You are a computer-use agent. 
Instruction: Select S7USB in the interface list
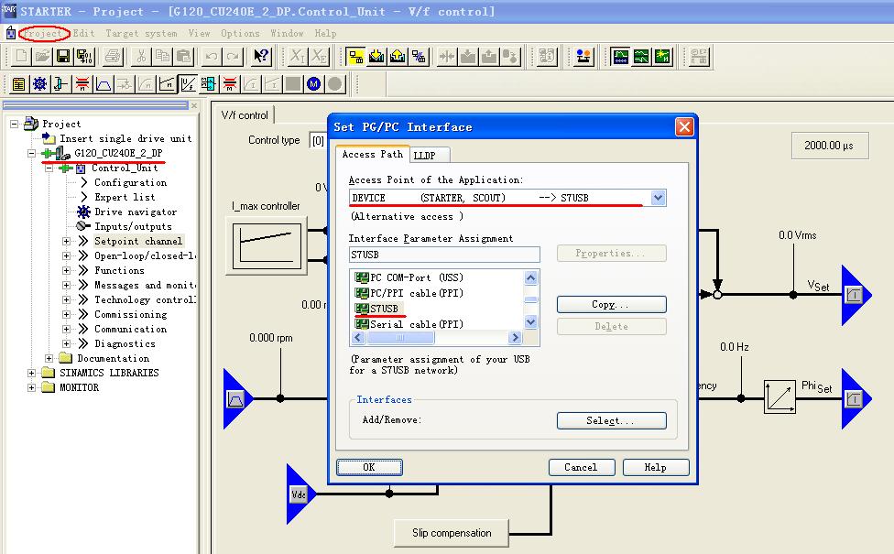tap(376, 309)
